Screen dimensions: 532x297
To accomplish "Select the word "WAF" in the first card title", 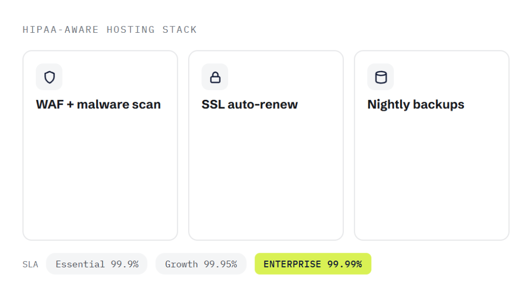I will [x=50, y=105].
